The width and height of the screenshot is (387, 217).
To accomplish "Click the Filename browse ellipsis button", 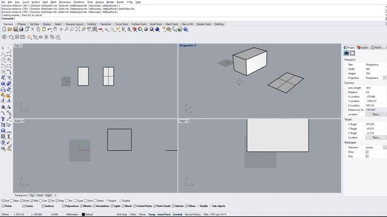I will coord(385,147).
